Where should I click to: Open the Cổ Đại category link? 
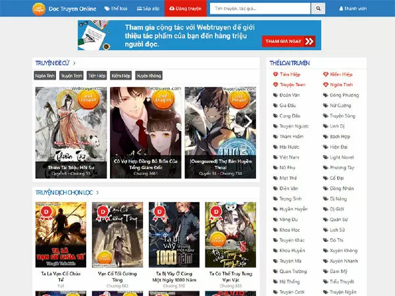coord(337,178)
